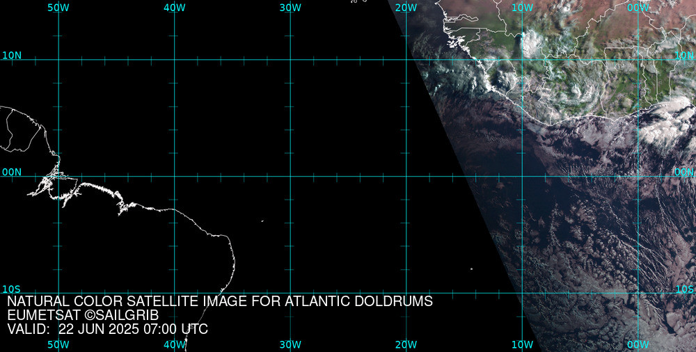Click the right 10S latitude label
696x352 pixels.
click(684, 289)
